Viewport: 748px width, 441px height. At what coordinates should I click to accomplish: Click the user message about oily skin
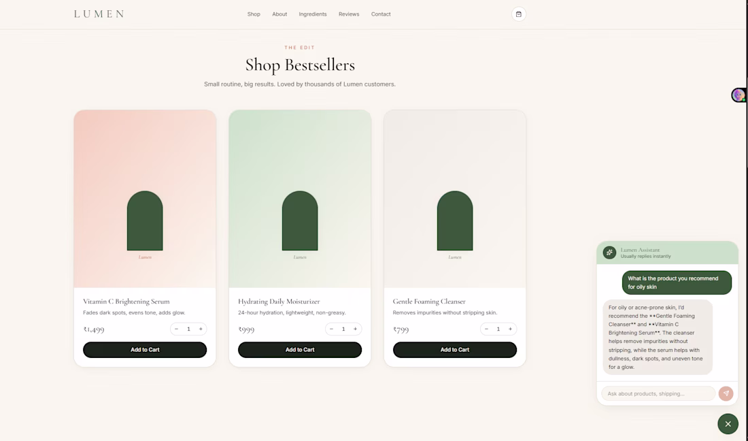click(677, 282)
